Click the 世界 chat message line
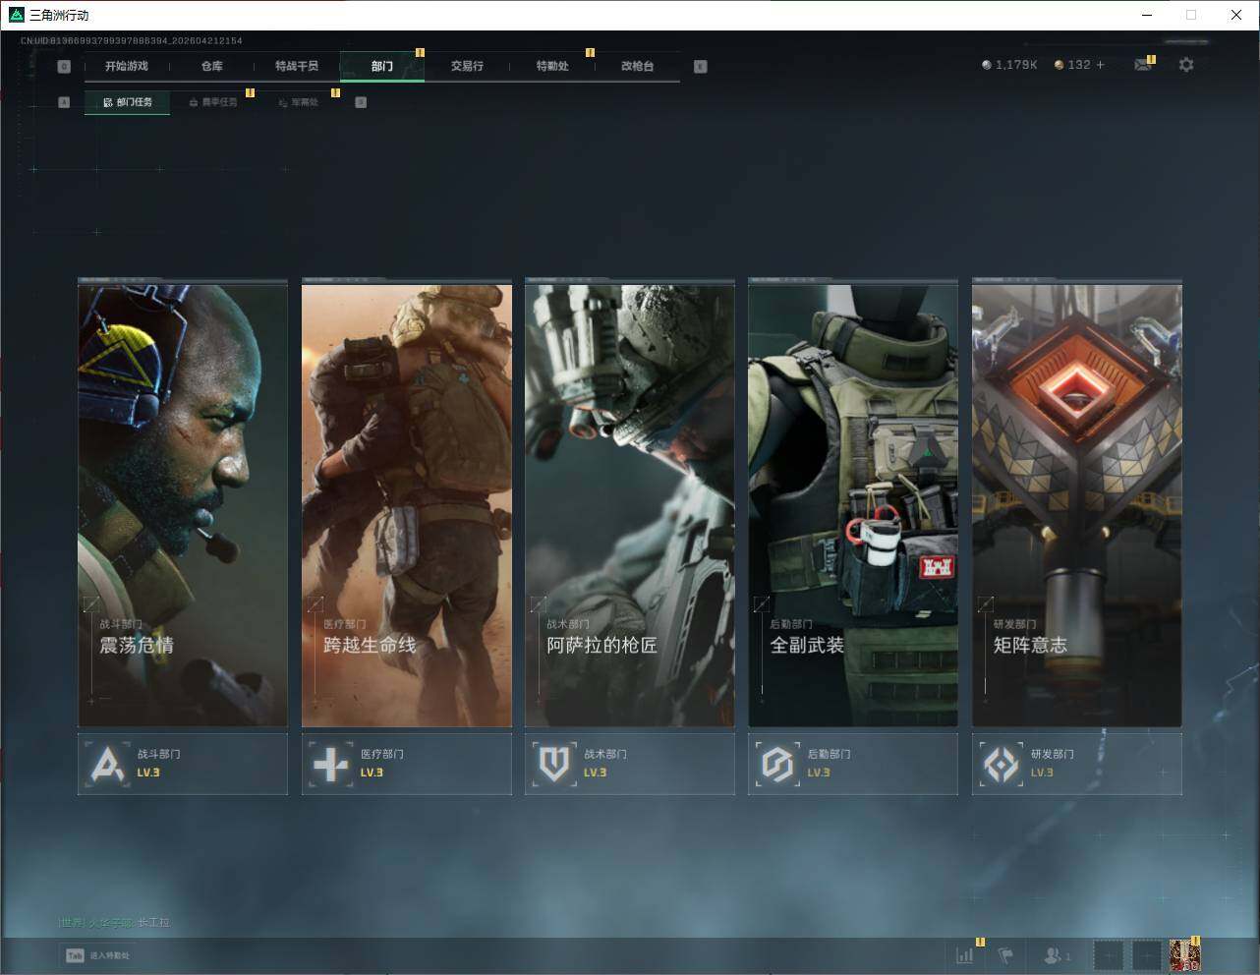1260x975 pixels. click(x=114, y=923)
